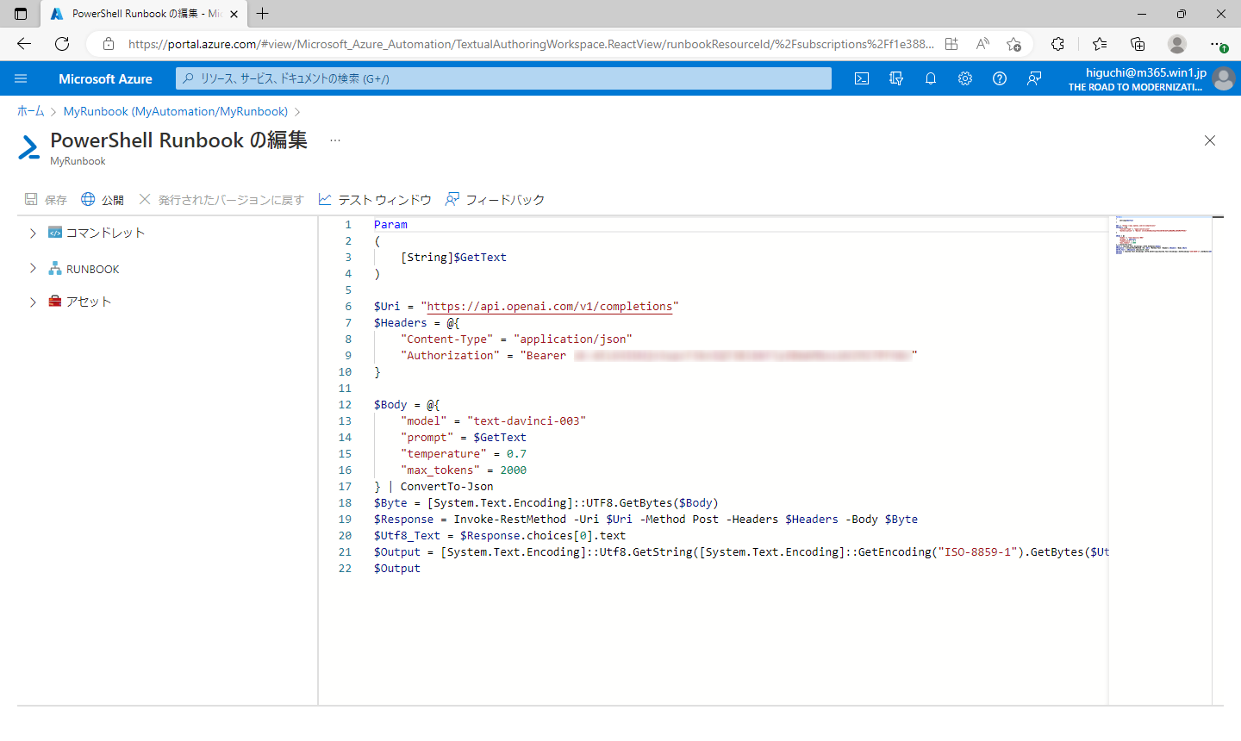Screen dimensions: 1241x741
Task: Click the 2000 max_tokens value
Action: [x=514, y=470]
